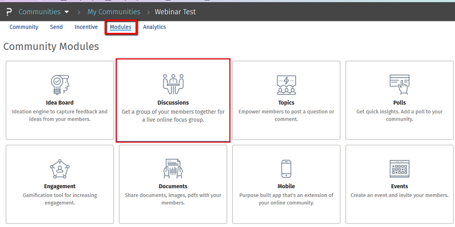Click Idea Board description text
The image size is (455, 227).
pos(60,115)
